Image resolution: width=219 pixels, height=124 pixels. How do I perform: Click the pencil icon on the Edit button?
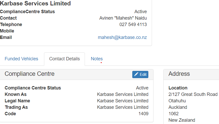pos(136,74)
